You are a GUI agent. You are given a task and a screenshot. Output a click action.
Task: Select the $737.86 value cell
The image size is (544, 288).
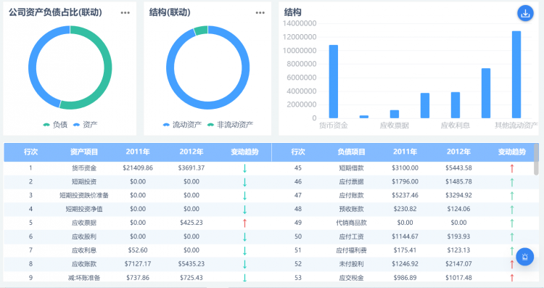coord(138,278)
